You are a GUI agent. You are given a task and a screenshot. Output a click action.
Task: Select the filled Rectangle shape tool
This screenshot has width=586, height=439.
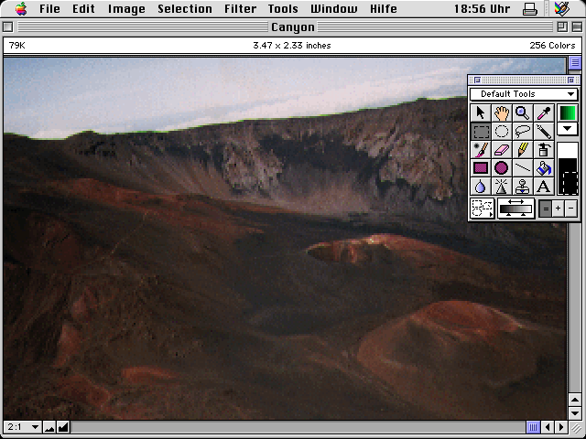coord(481,168)
